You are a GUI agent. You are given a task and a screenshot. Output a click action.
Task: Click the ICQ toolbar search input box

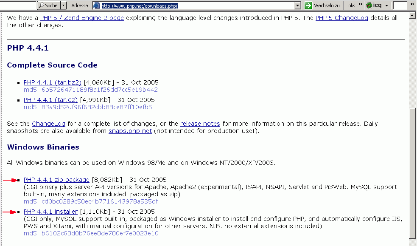pos(400,6)
